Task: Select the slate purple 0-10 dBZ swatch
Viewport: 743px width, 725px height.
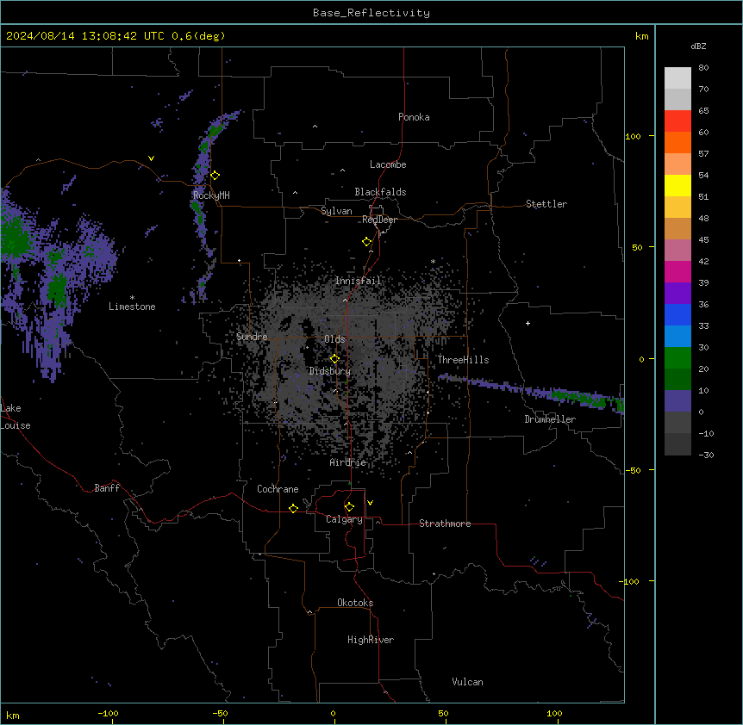Action: coord(677,401)
